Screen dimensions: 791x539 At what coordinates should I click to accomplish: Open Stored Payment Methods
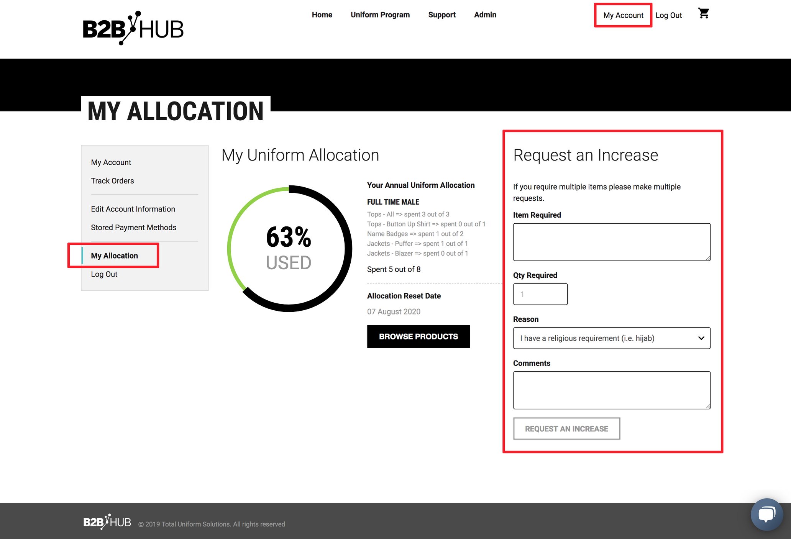(x=133, y=228)
